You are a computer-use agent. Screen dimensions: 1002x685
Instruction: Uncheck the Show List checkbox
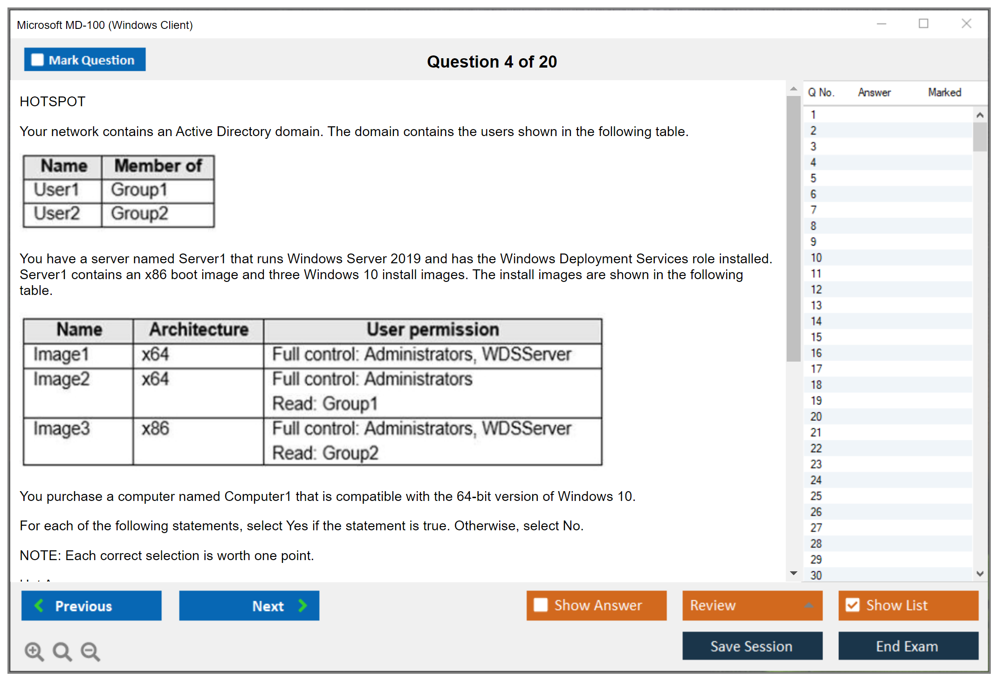(x=852, y=605)
